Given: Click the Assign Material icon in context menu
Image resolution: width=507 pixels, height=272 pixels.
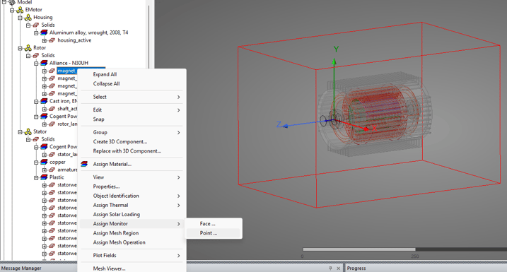Looking at the screenshot, I should tap(84, 164).
